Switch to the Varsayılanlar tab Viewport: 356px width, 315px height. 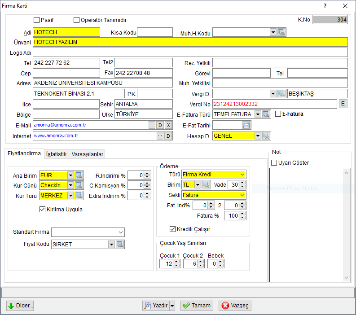[88, 154]
